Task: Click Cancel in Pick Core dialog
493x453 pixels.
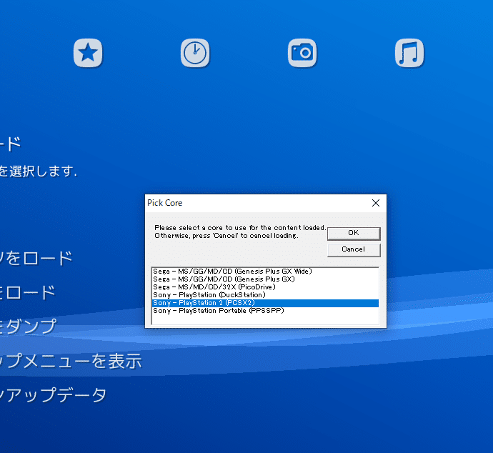Action: [x=354, y=249]
